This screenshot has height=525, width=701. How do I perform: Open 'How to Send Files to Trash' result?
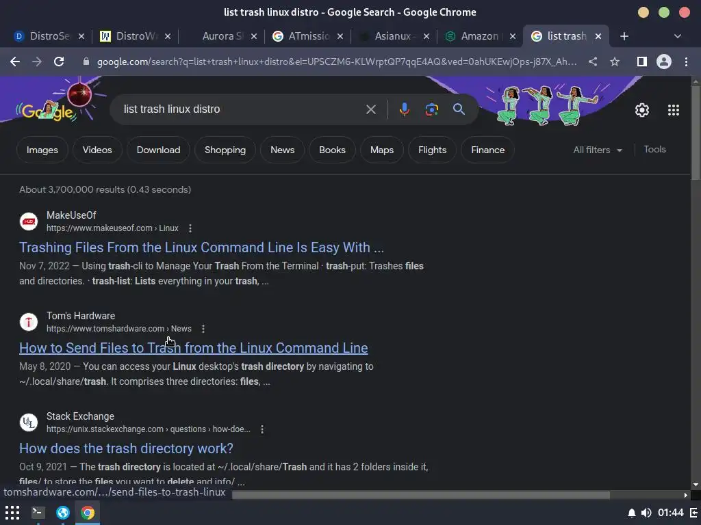pyautogui.click(x=194, y=348)
